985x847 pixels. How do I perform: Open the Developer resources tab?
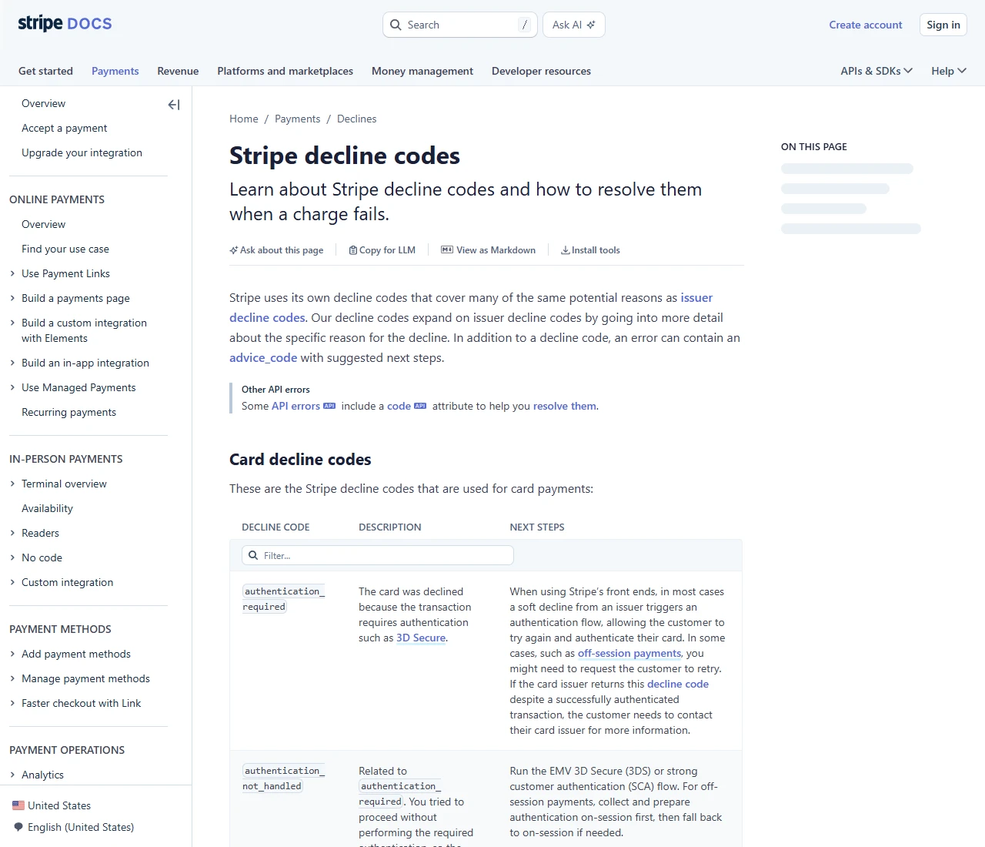(x=541, y=71)
